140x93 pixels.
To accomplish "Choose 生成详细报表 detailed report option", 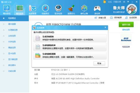I will pos(70,38).
